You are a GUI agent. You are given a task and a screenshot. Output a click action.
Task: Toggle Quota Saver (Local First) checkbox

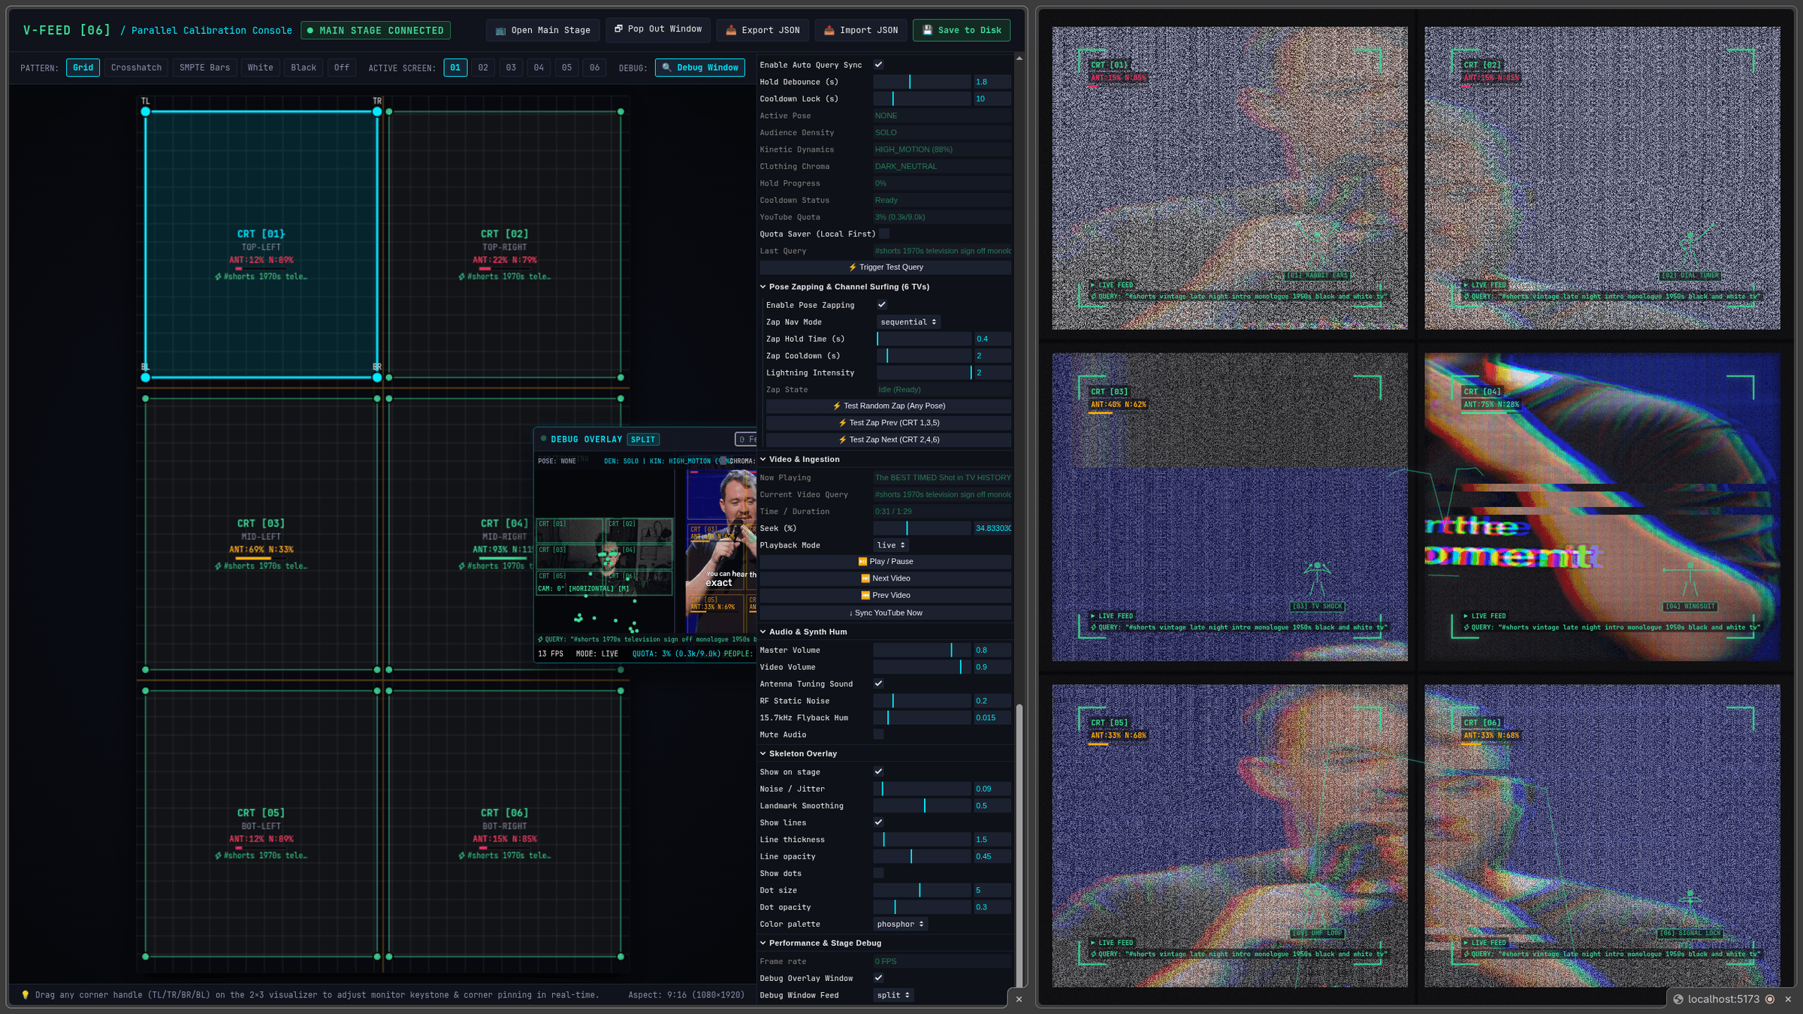(x=884, y=234)
